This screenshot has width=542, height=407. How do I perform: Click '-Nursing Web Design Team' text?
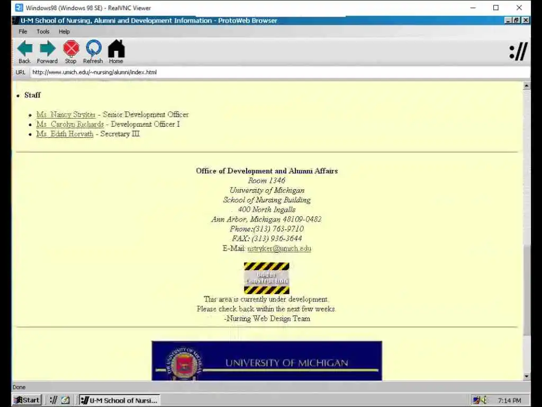(x=267, y=318)
